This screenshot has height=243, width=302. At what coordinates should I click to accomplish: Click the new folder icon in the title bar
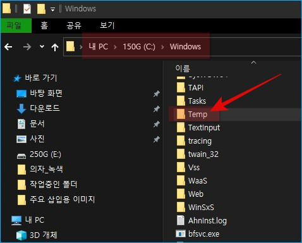pyautogui.click(x=41, y=9)
